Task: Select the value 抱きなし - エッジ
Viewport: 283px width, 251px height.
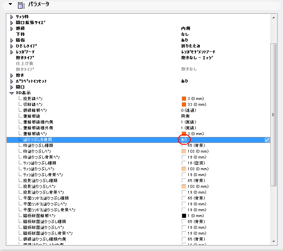Action: coord(197,58)
